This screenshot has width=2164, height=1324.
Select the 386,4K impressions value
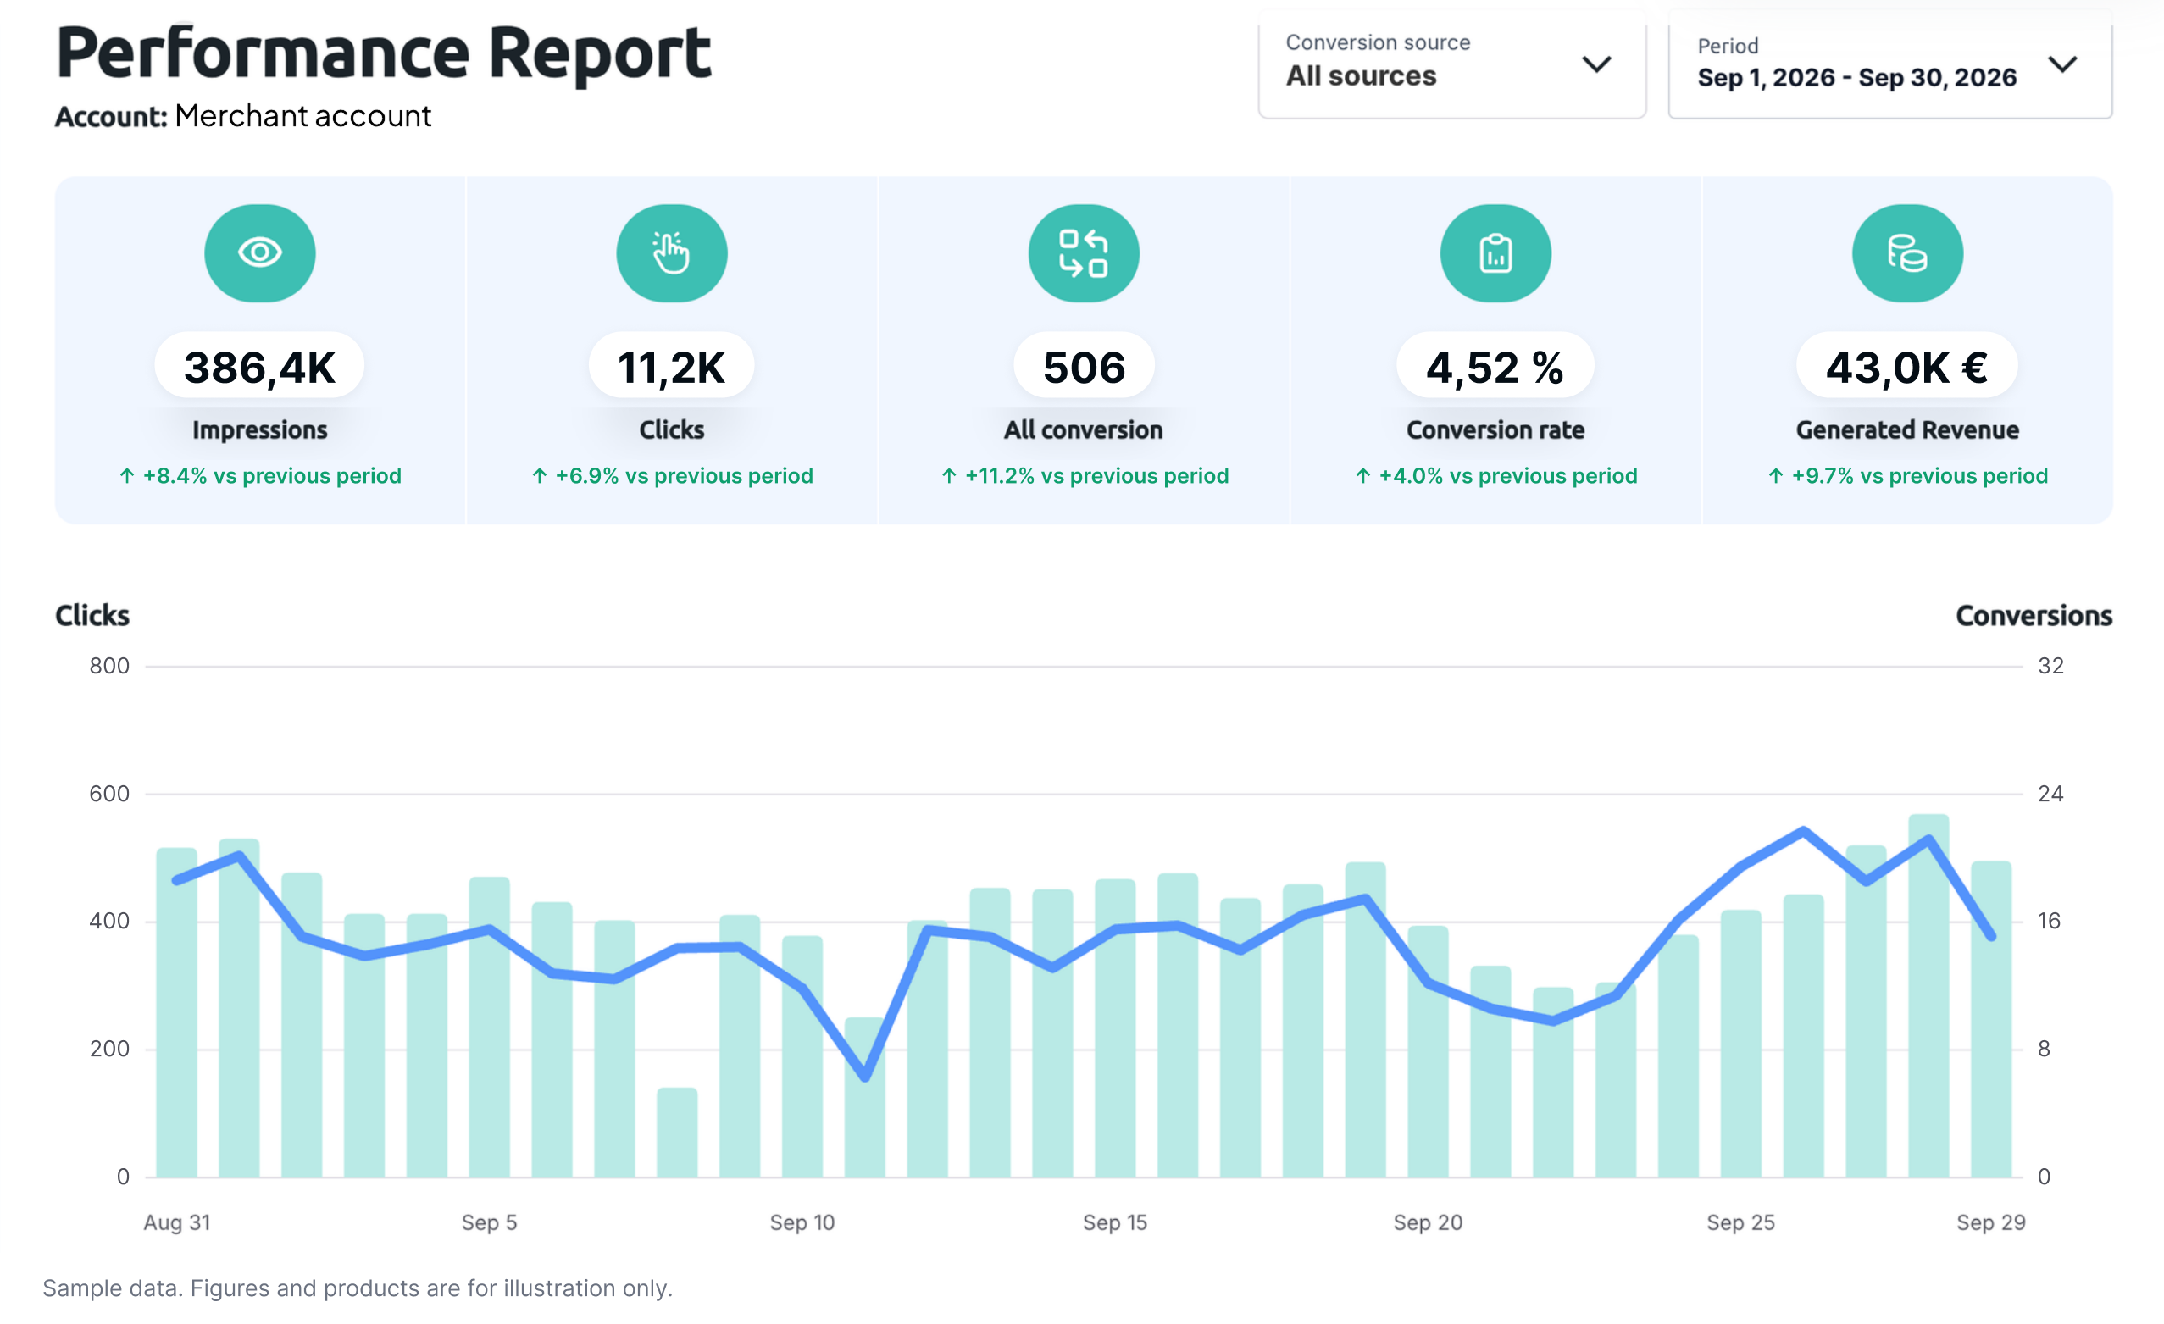pos(260,367)
